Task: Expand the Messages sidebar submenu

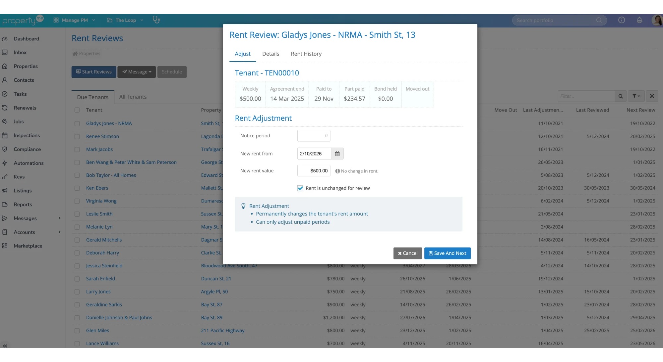Action: [x=60, y=218]
